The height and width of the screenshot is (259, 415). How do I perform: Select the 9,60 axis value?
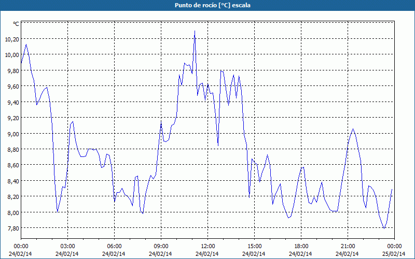[x=13, y=86]
